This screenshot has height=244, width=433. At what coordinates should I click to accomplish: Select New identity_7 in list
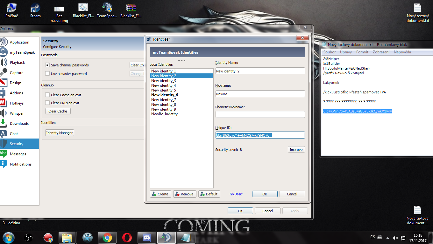pyautogui.click(x=181, y=100)
